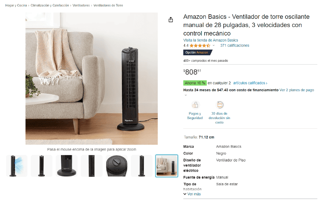Click Ver 2 planes de pago
Viewport: 323px width, 201px height.
297,90
